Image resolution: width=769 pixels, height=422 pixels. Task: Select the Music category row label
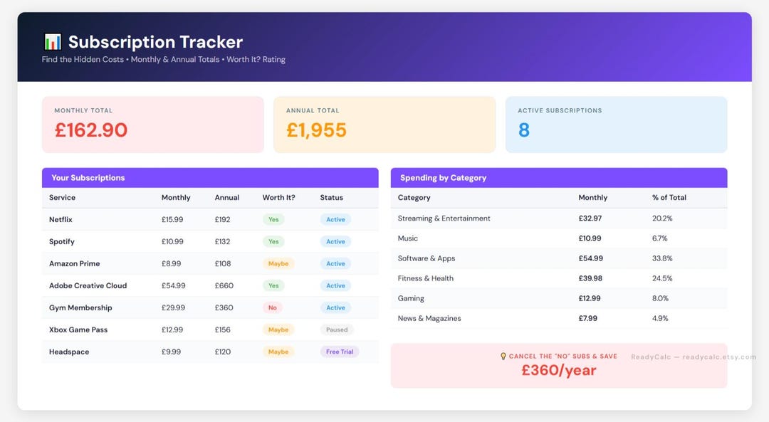point(408,238)
